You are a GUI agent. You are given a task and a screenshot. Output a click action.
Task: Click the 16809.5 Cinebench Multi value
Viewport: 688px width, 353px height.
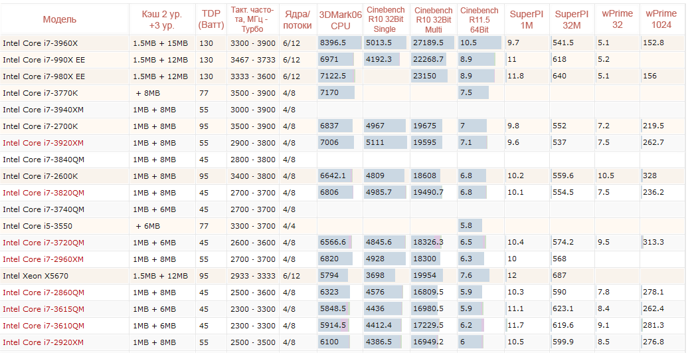click(x=428, y=293)
